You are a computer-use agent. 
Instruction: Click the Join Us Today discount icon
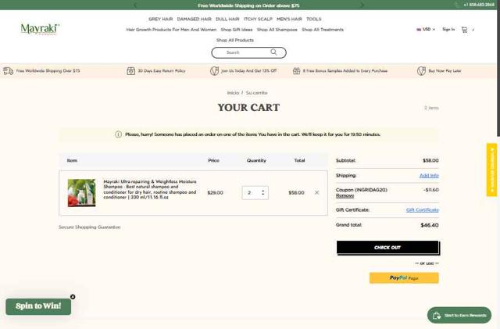click(x=214, y=71)
